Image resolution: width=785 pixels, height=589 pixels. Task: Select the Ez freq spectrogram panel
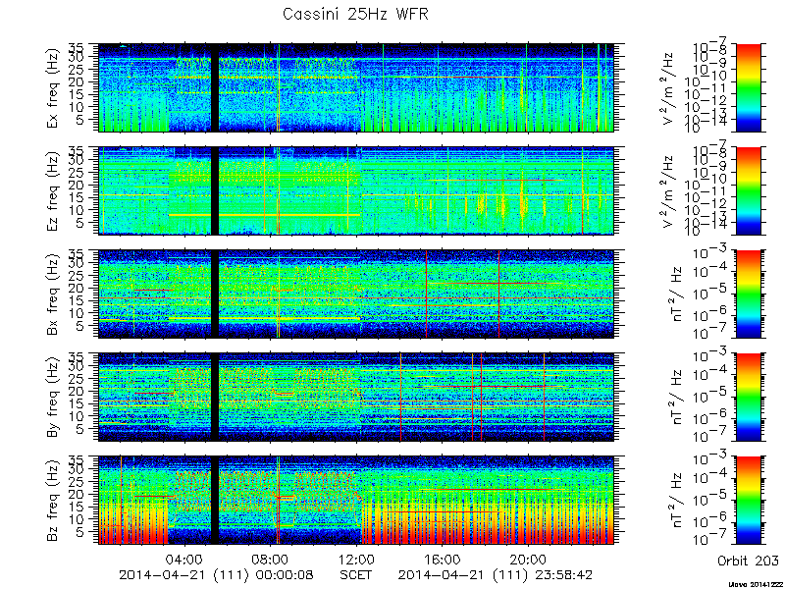pyautogui.click(x=356, y=190)
